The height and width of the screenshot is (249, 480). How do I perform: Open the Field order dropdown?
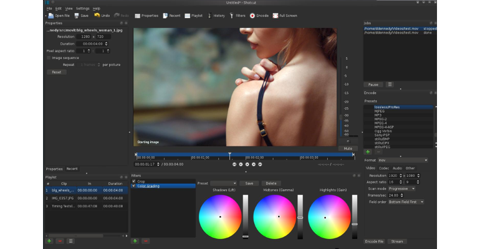[x=406, y=202]
